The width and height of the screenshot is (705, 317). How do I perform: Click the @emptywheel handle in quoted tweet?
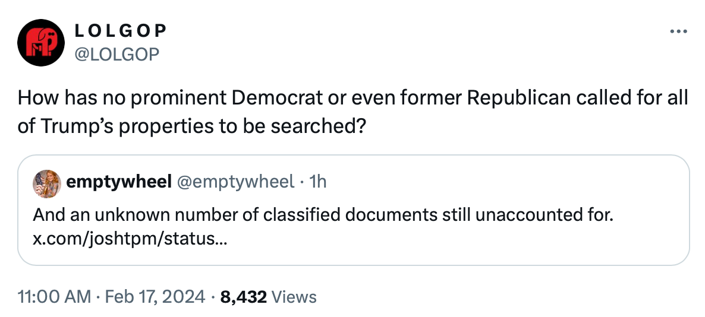click(x=235, y=181)
